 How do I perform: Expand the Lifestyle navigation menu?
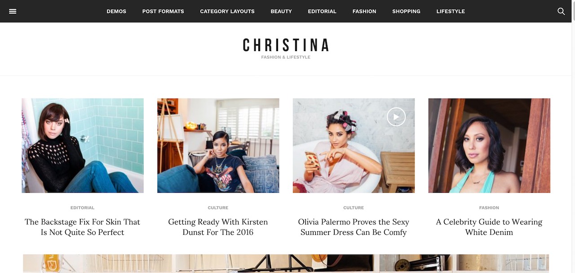[x=451, y=11]
